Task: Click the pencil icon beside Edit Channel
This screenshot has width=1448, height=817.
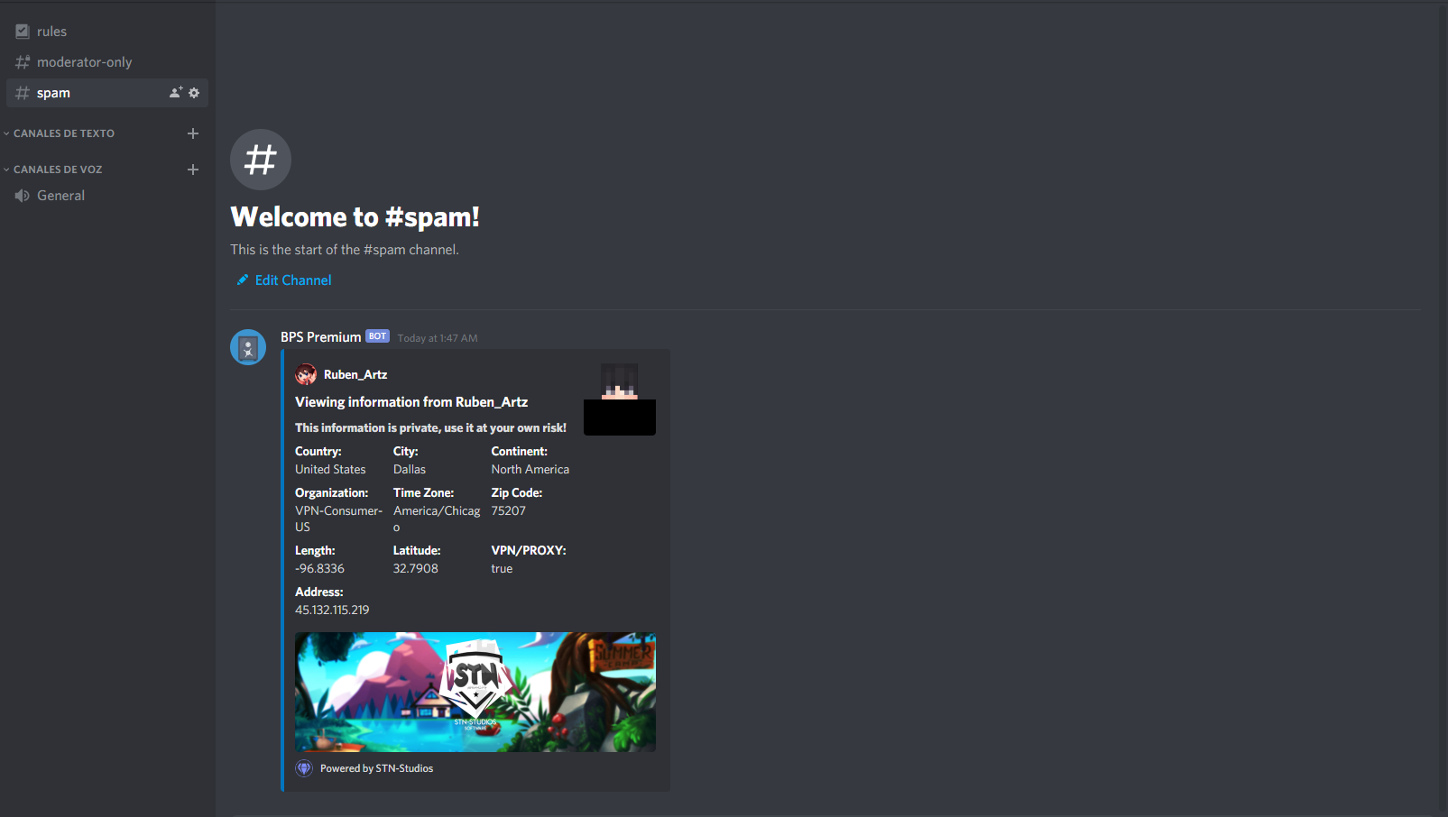Action: pyautogui.click(x=242, y=280)
